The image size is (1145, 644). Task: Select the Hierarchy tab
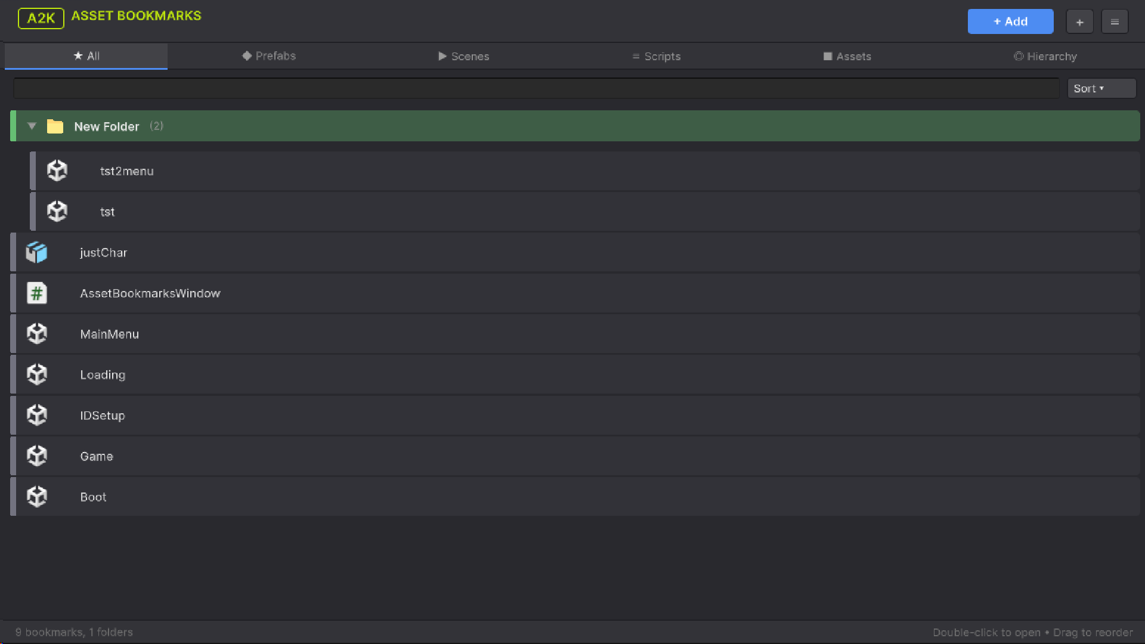tap(1045, 57)
